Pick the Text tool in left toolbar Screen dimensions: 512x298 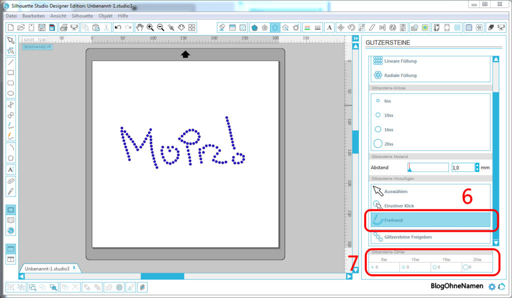tap(10, 169)
